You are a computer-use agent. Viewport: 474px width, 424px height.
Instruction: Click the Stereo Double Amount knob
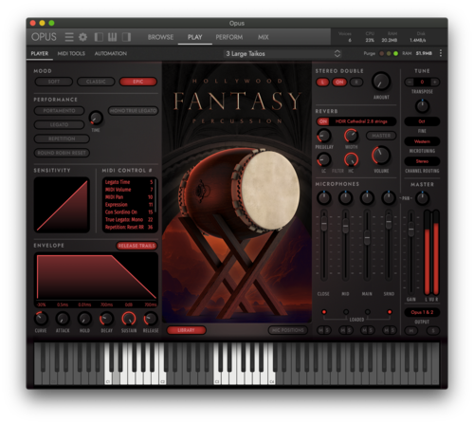pyautogui.click(x=381, y=82)
